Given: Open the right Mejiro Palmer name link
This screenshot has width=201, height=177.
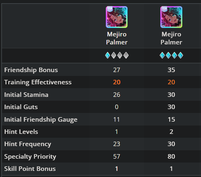Looking at the screenshot, I should click(172, 38).
